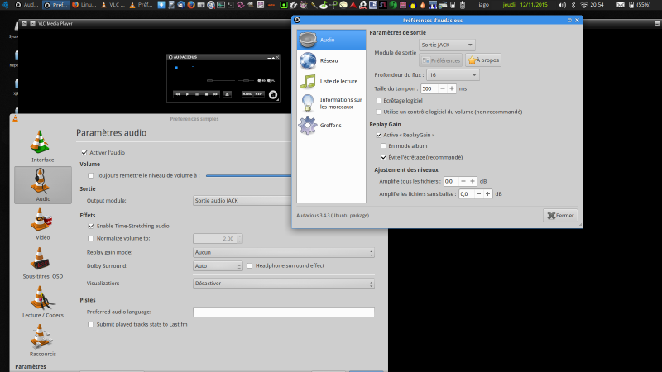Click the À propos button

[x=483, y=60]
